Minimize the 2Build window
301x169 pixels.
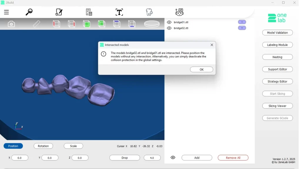(272, 2)
